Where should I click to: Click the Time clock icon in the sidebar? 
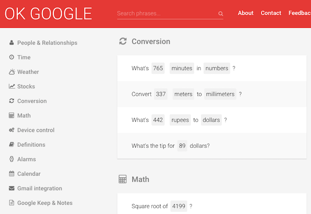12,57
